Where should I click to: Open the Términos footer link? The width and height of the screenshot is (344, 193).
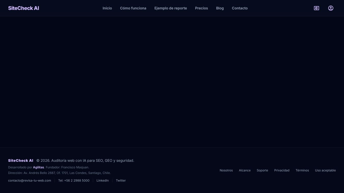(x=302, y=170)
